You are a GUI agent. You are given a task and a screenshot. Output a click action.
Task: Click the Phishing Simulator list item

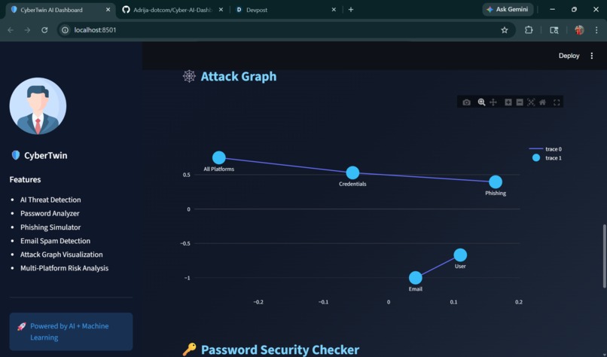click(x=50, y=227)
